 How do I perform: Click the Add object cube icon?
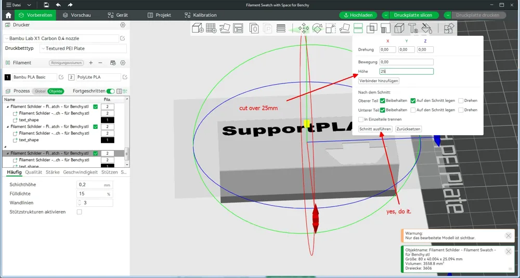coord(198,29)
